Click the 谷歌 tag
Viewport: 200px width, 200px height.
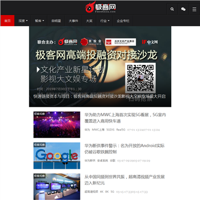pos(112,161)
